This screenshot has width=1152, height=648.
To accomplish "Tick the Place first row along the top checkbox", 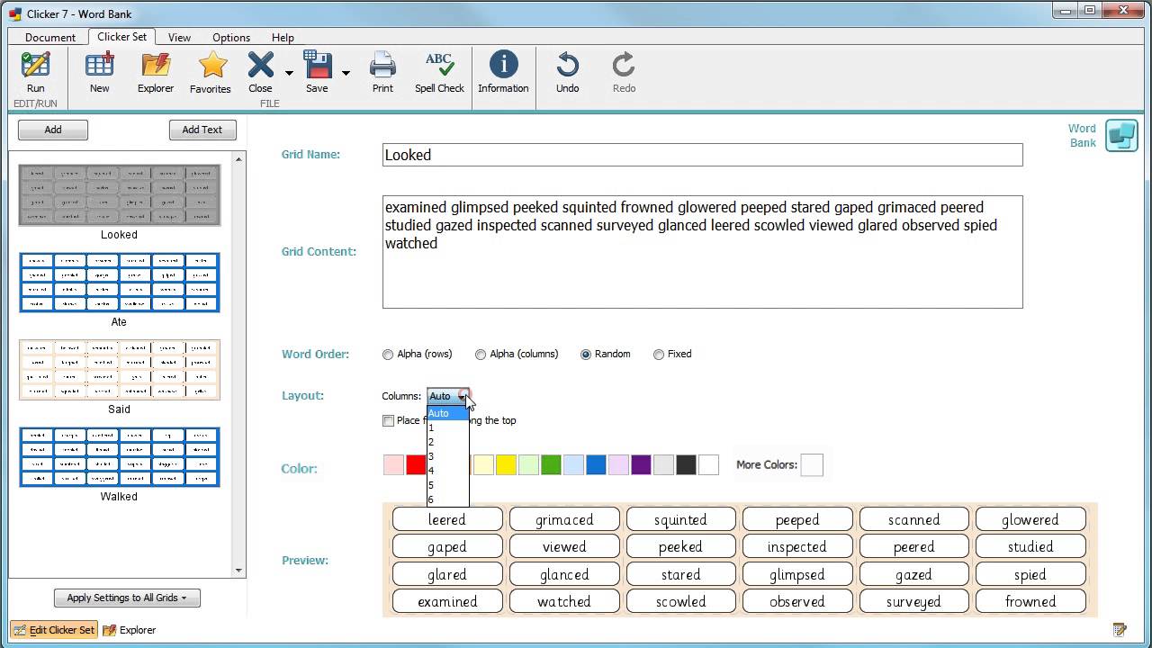I will click(x=388, y=420).
